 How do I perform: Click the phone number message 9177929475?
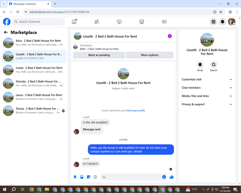pyautogui.click(x=91, y=164)
